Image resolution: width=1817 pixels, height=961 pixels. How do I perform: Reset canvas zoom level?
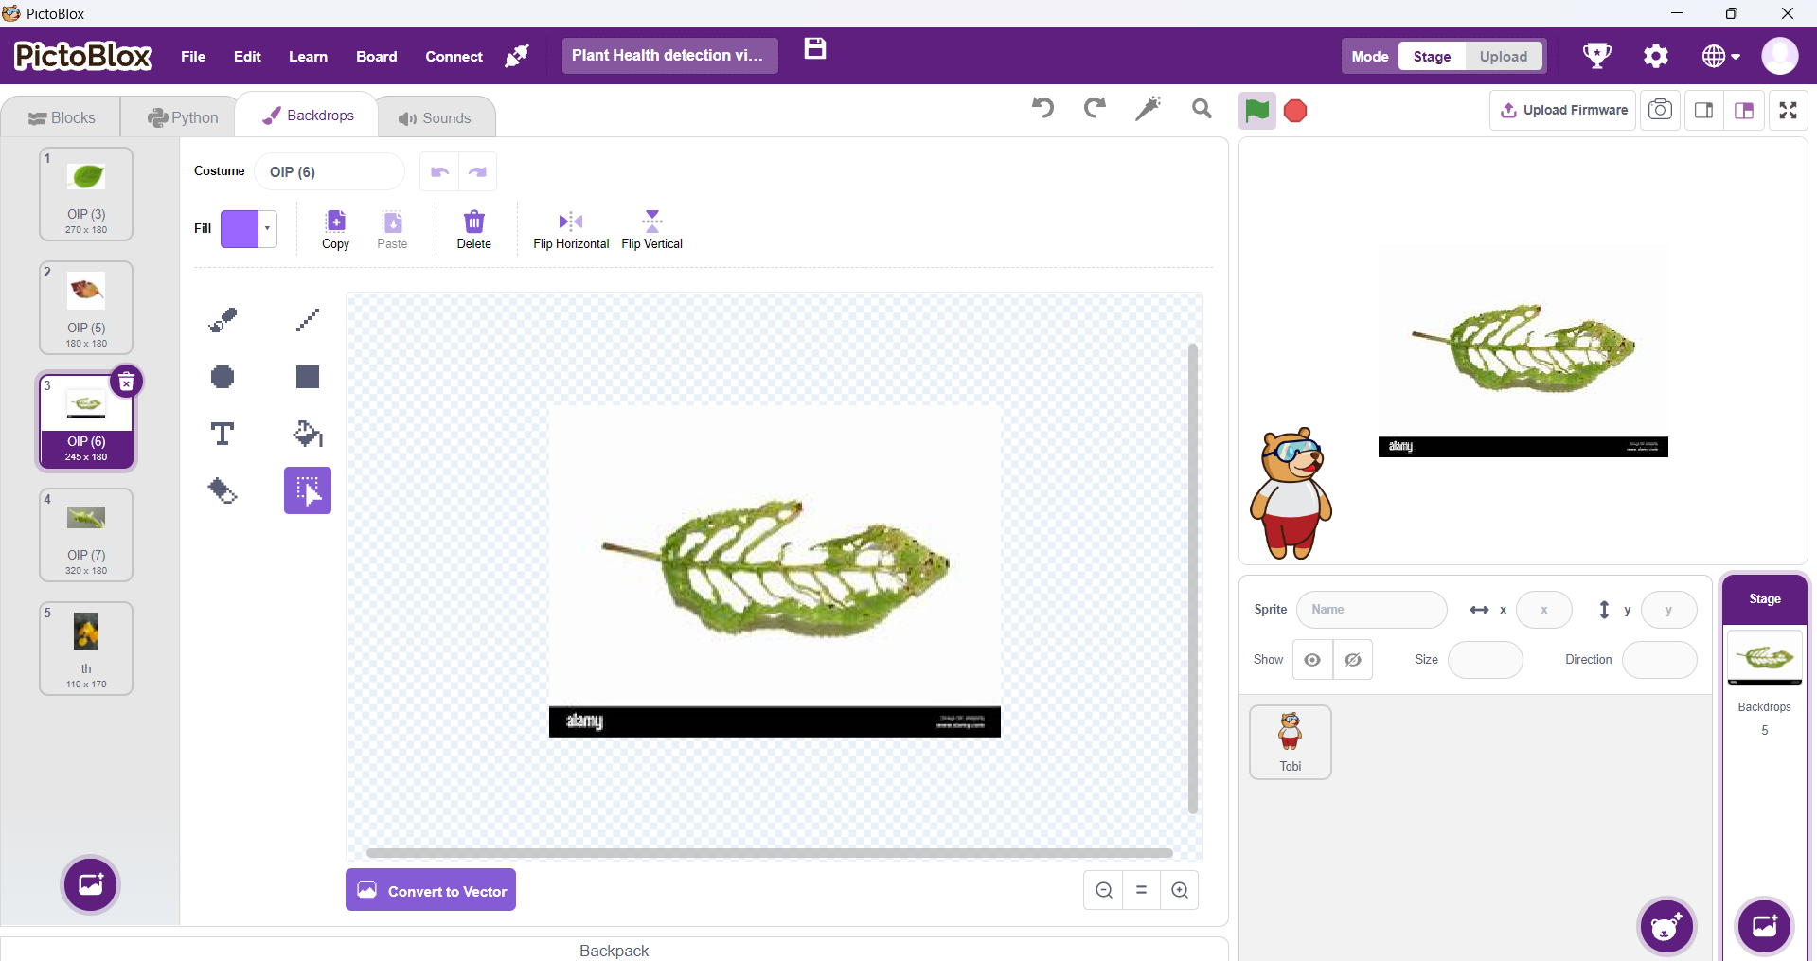pyautogui.click(x=1142, y=890)
